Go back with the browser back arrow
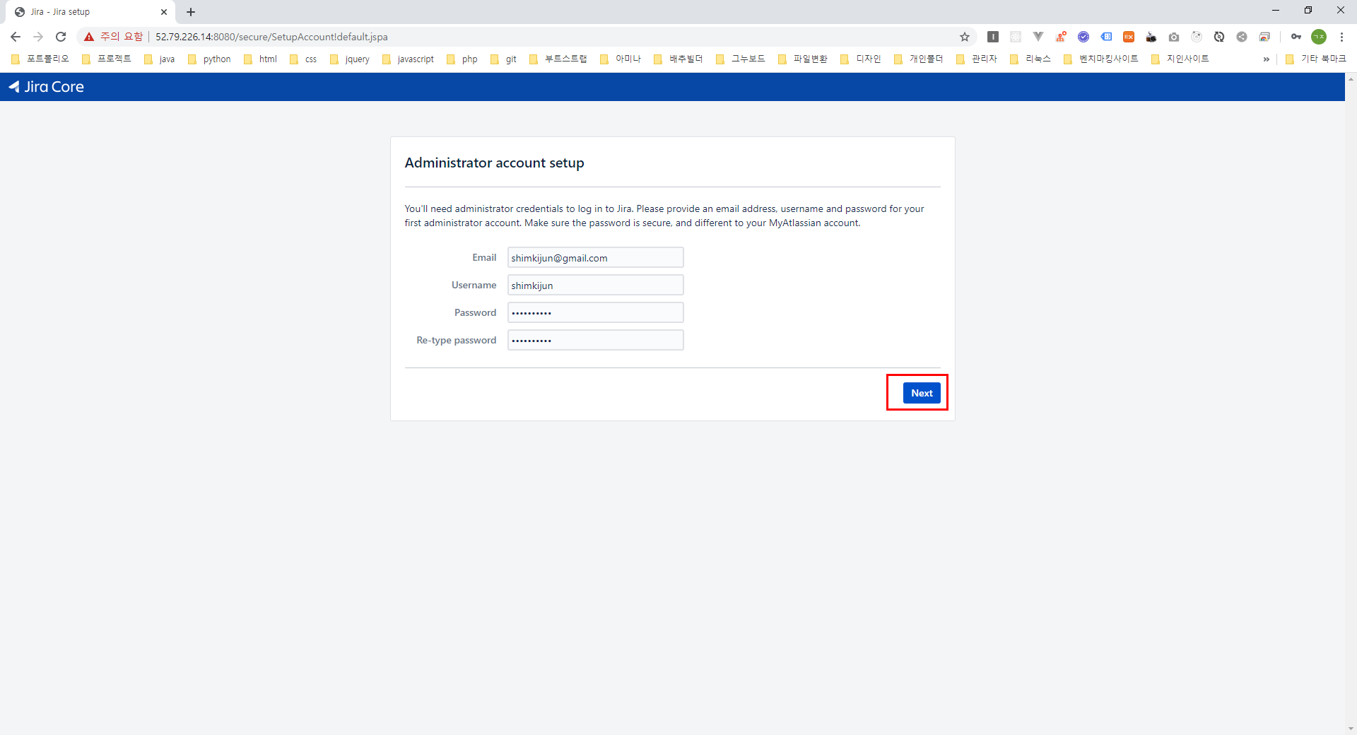 (x=16, y=37)
